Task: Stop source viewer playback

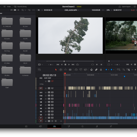Action: (65, 65)
